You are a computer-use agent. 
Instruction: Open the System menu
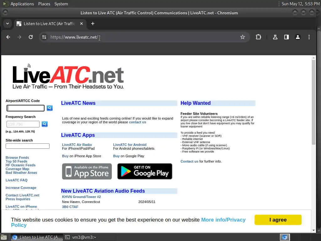61,4
